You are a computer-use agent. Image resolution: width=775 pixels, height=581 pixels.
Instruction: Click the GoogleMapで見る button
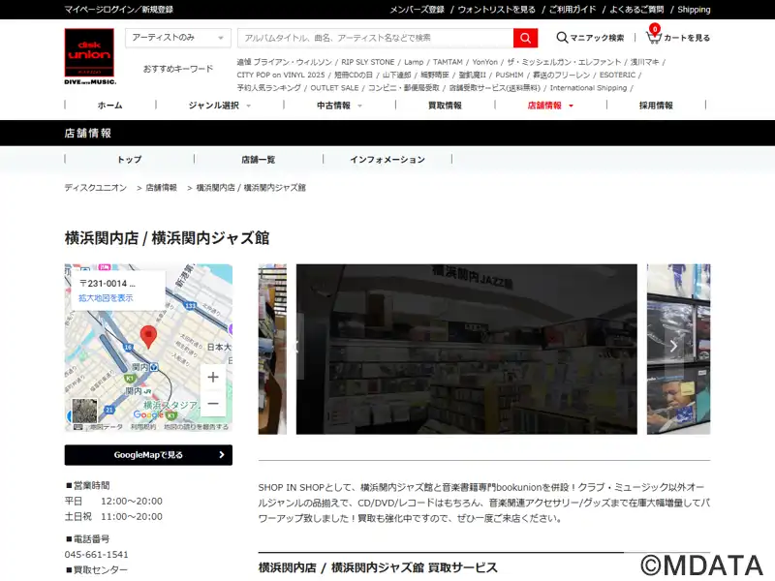[x=148, y=455]
